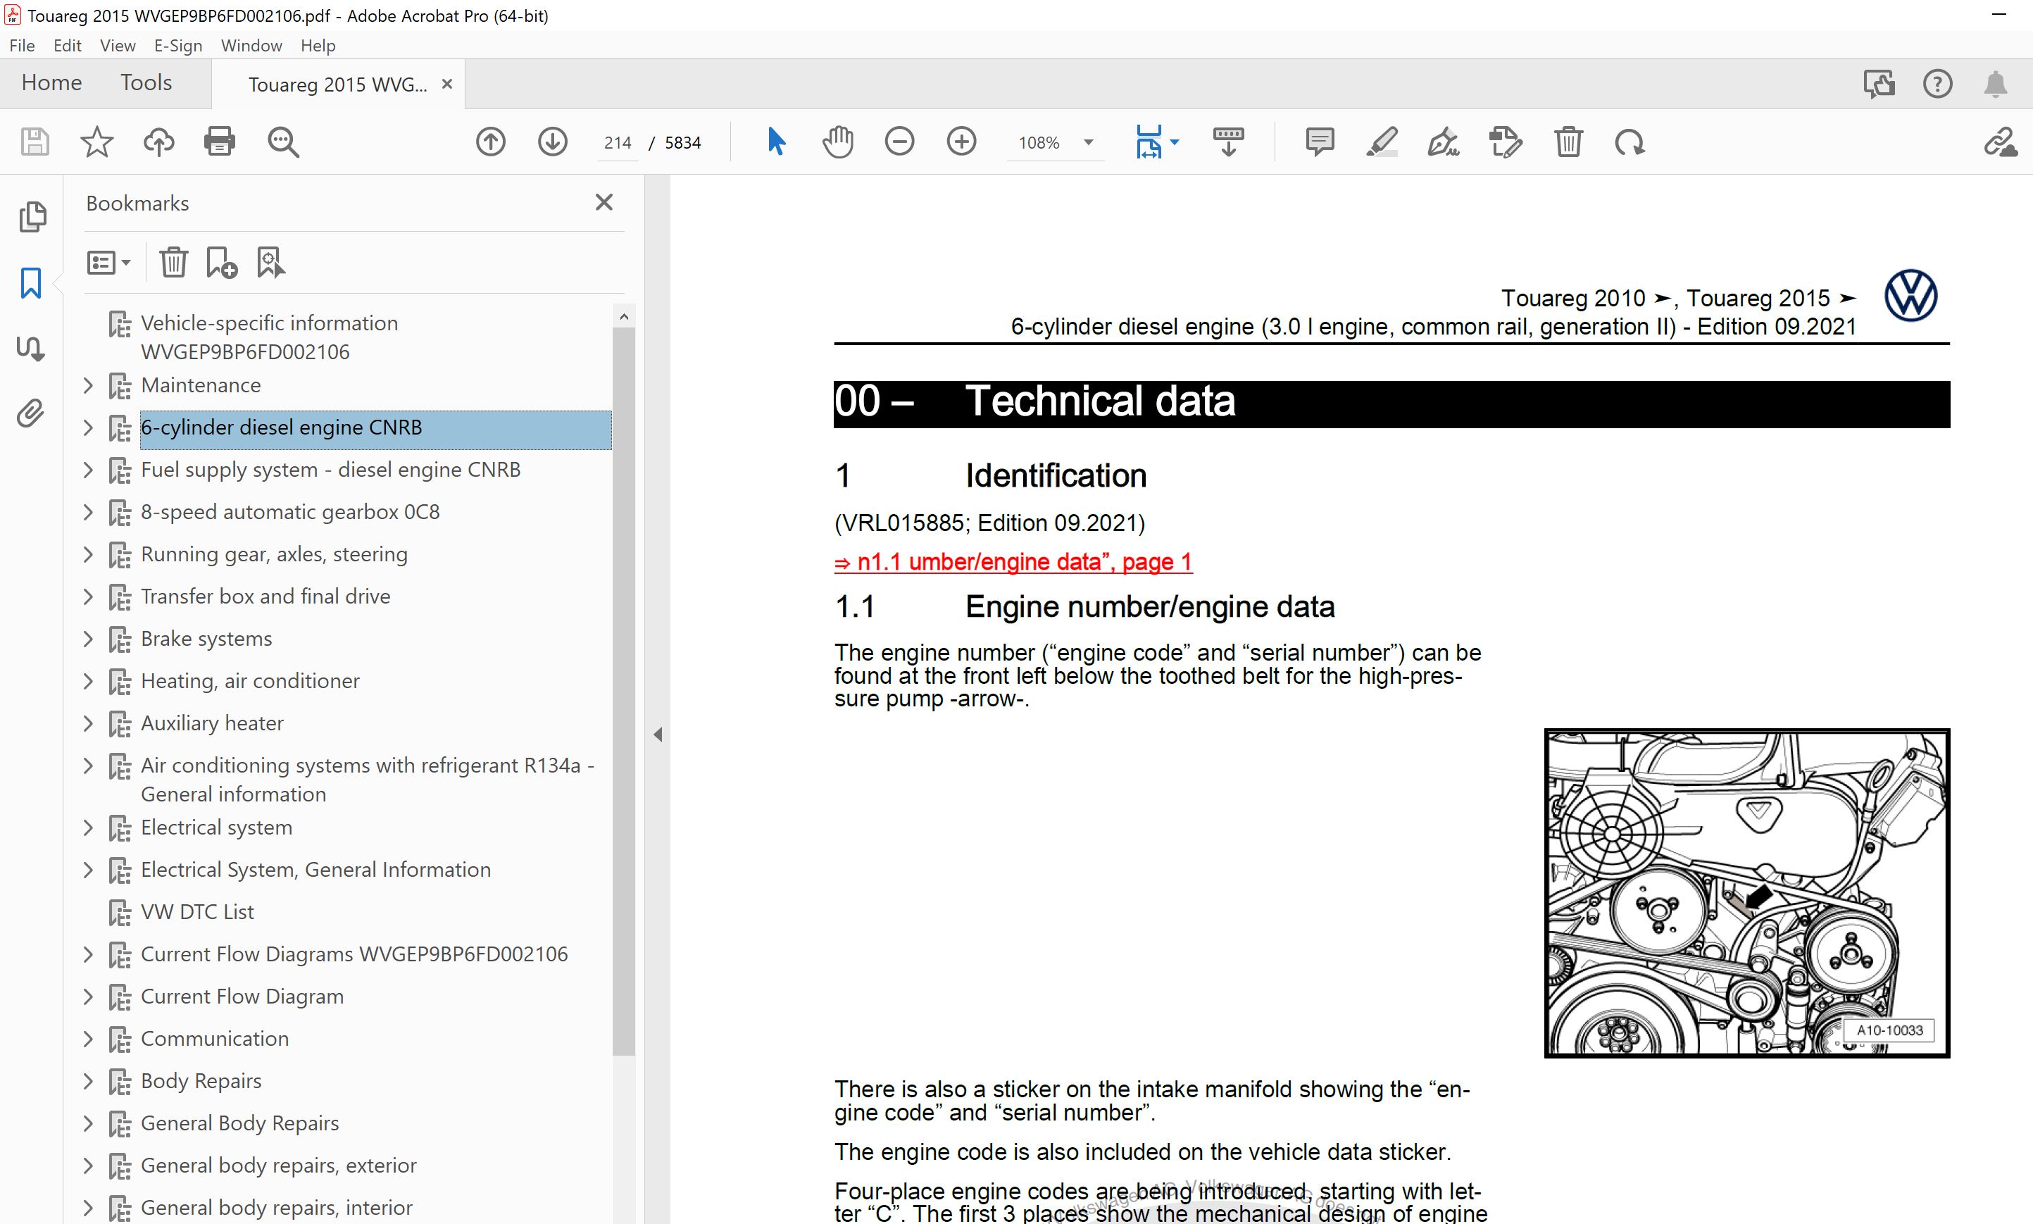This screenshot has height=1224, width=2033.
Task: Select the VW DTC List bookmark
Action: [197, 911]
